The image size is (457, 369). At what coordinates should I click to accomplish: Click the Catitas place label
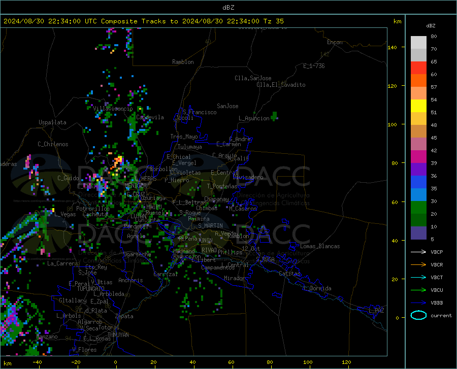tap(290, 274)
